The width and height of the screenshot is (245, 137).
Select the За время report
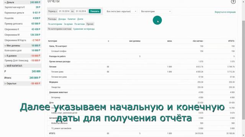(x=68, y=24)
